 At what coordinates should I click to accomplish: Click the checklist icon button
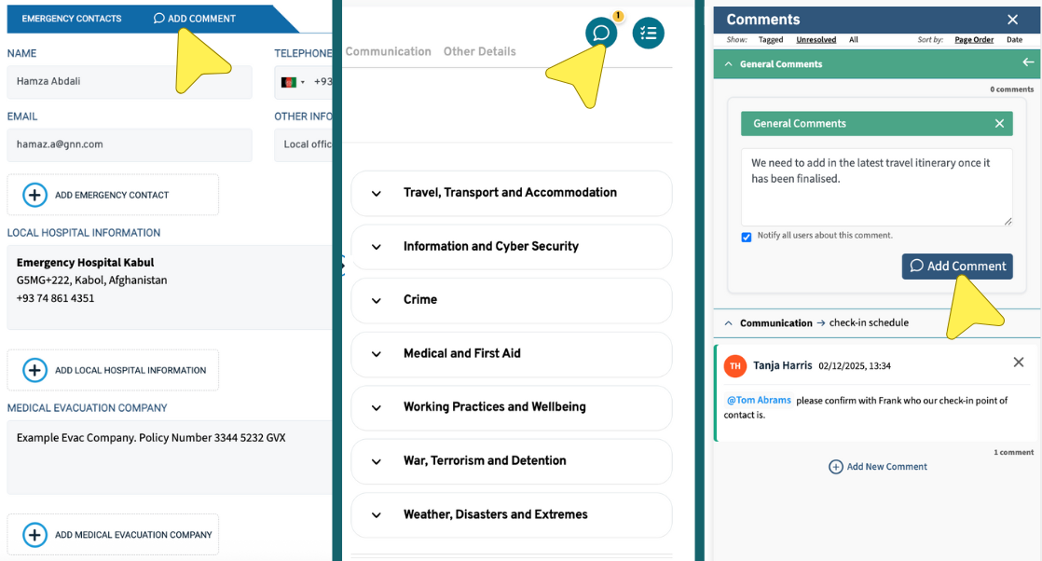tap(648, 34)
